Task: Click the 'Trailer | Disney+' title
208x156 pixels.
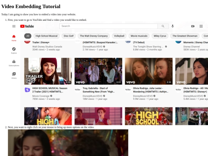Action: (x=41, y=42)
